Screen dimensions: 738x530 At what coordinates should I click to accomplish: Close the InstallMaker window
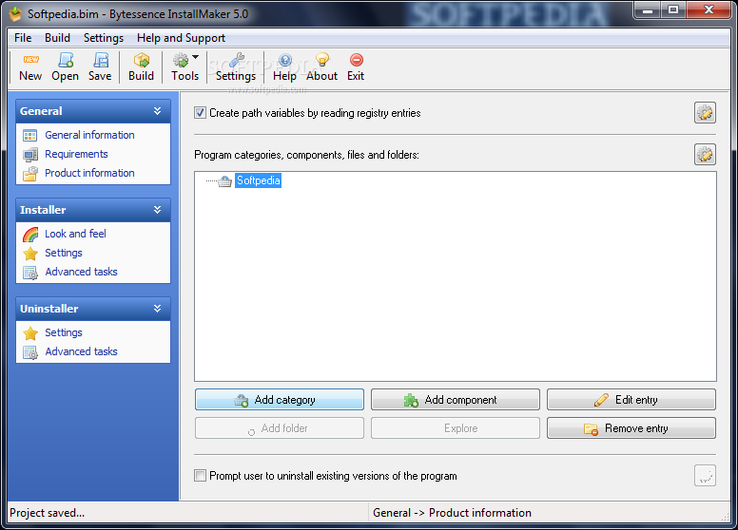pos(709,9)
